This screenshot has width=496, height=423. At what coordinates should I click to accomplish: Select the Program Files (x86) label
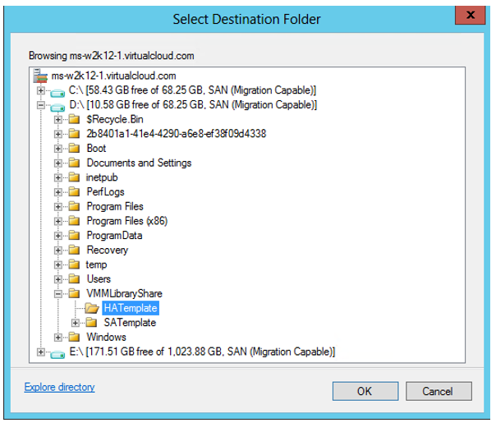pyautogui.click(x=127, y=221)
